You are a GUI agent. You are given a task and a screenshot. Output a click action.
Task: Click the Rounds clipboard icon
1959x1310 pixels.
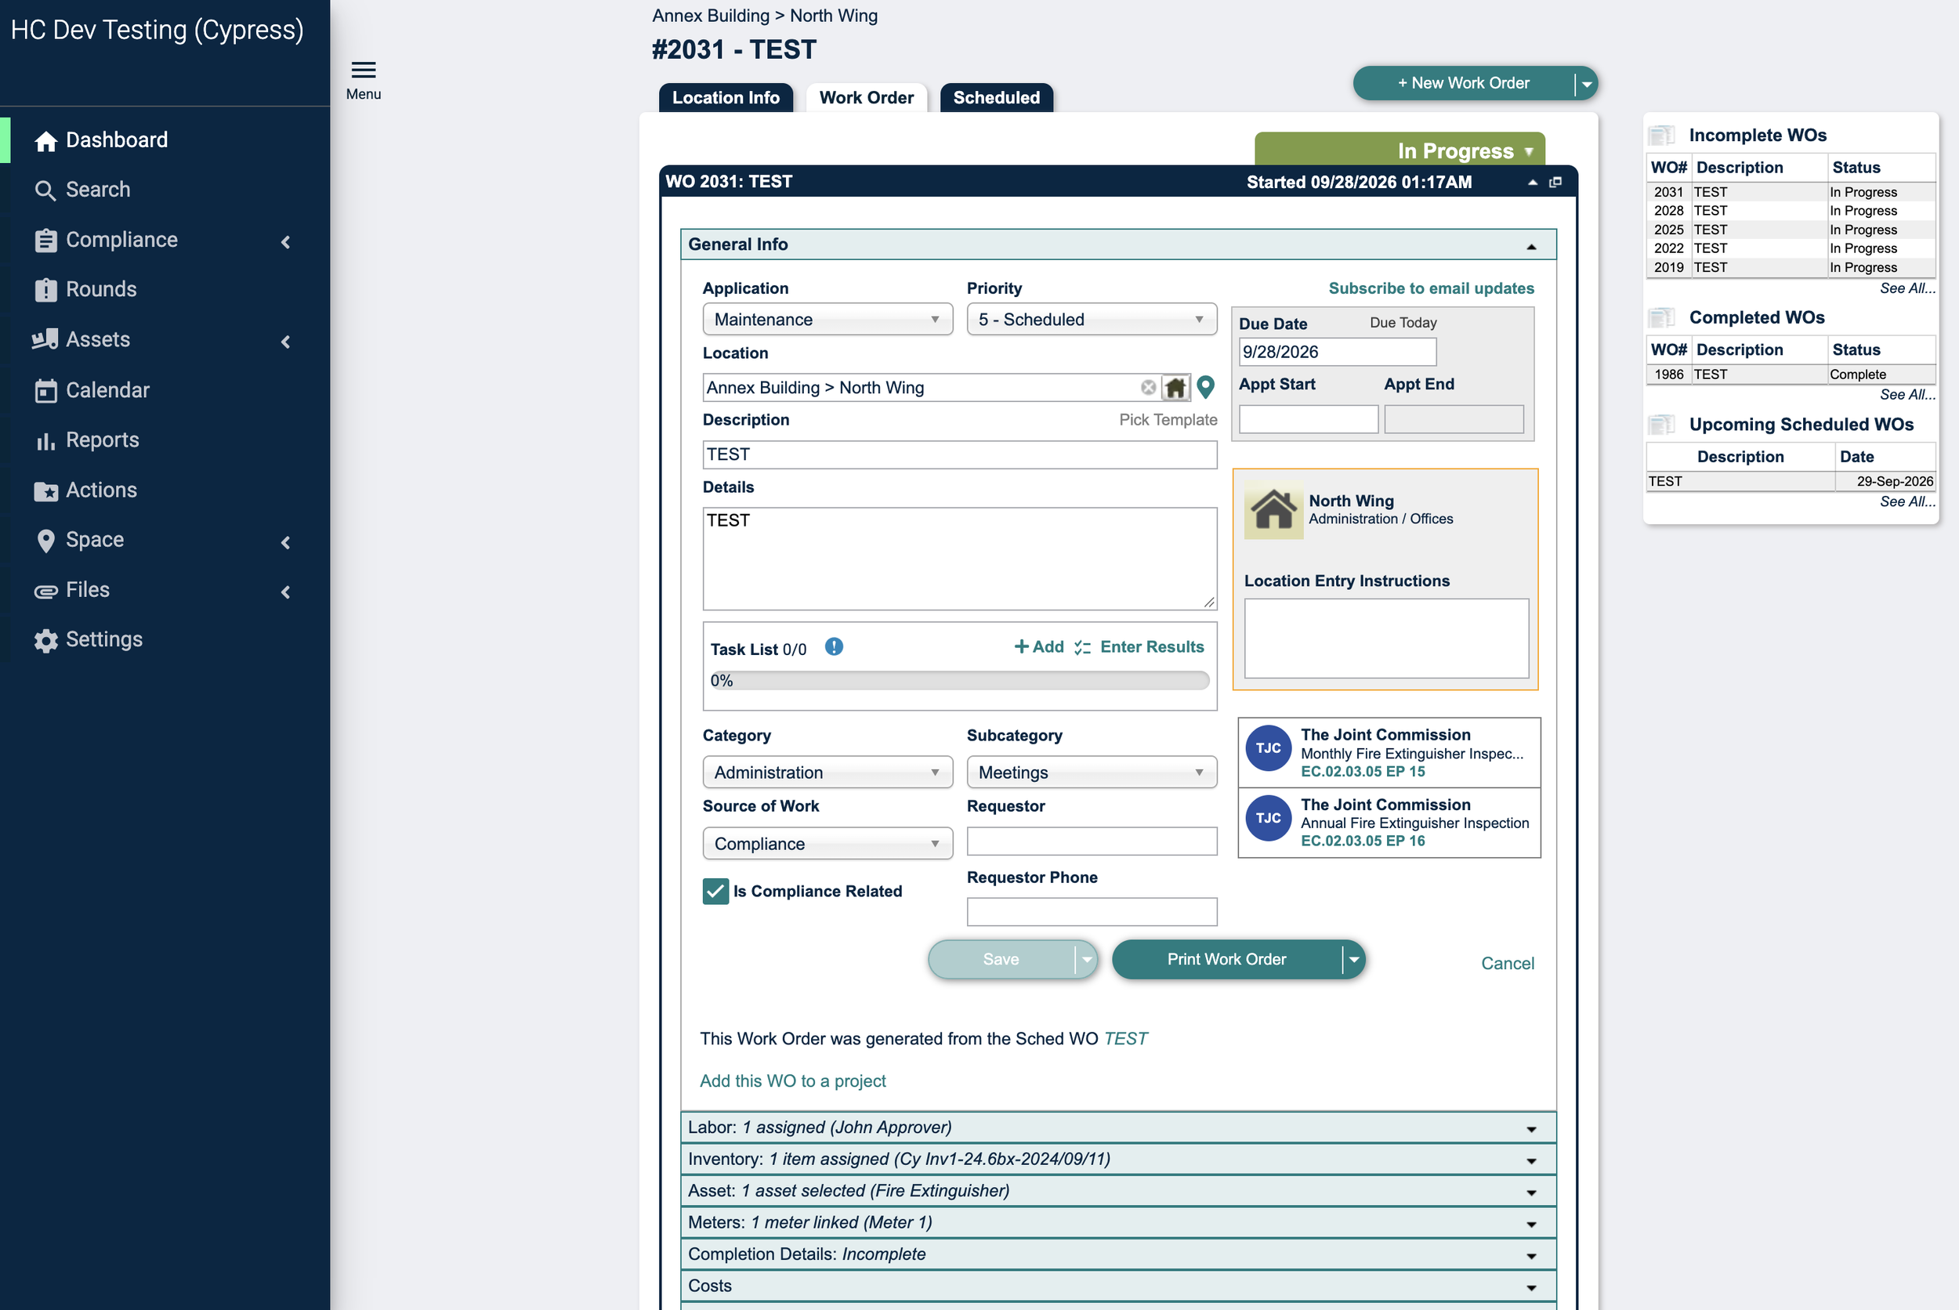(x=46, y=290)
